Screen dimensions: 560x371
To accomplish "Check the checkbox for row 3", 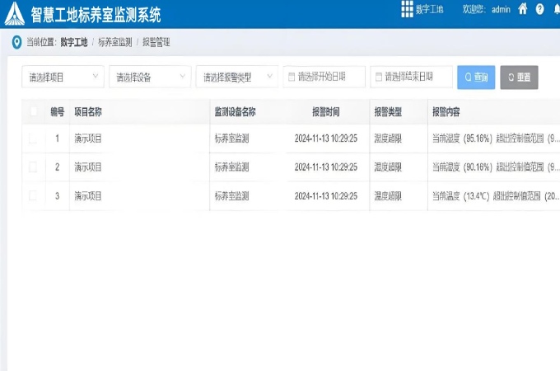I will [x=33, y=196].
